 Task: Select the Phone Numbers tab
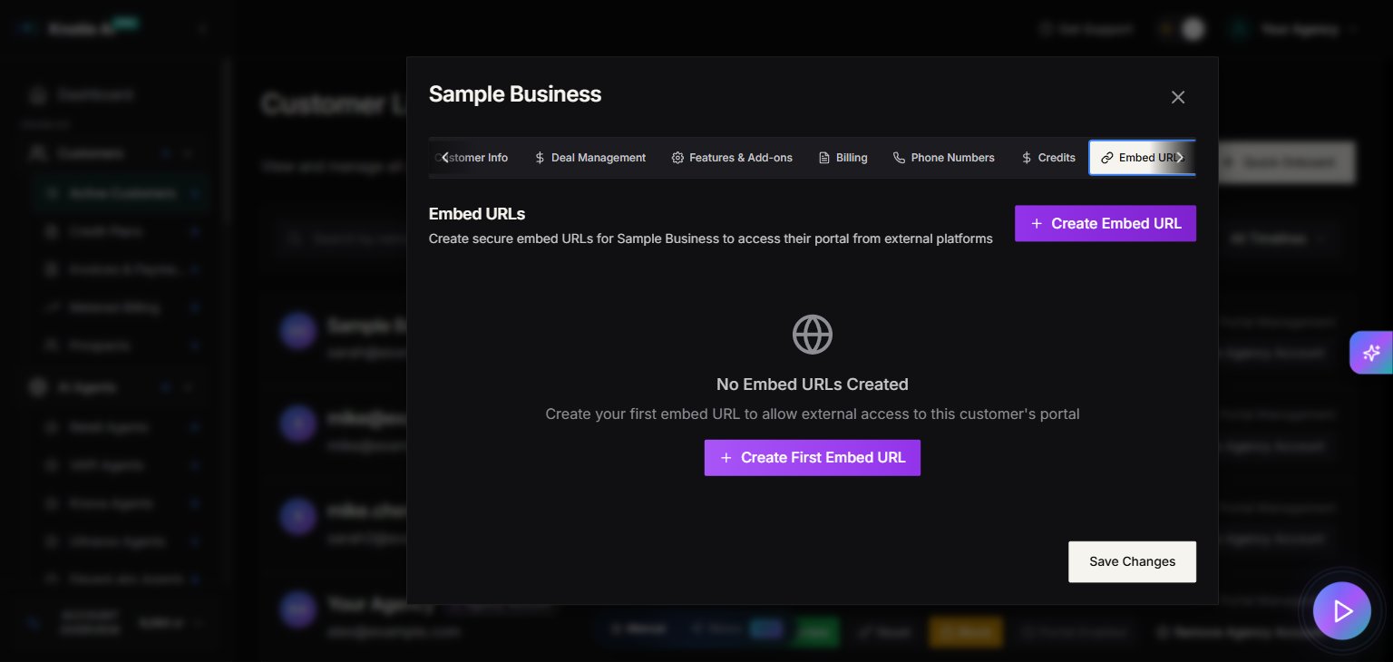(943, 158)
